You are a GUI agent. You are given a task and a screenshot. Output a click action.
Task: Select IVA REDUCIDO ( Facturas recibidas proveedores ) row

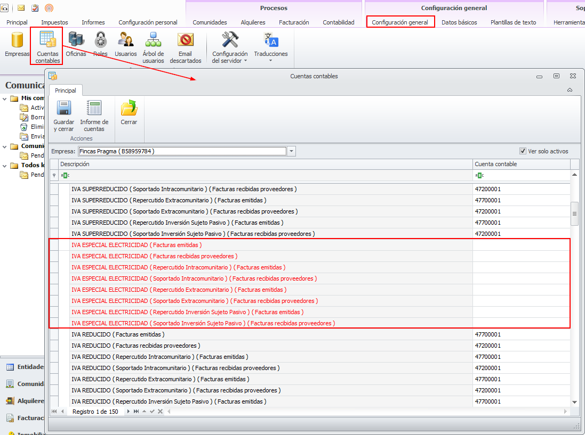pos(310,346)
